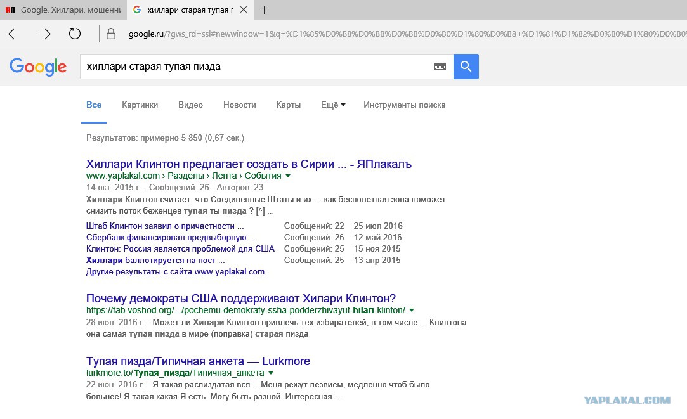Switch to the ЯП yaplakal browser tab
The height and width of the screenshot is (419, 687).
coord(63,10)
